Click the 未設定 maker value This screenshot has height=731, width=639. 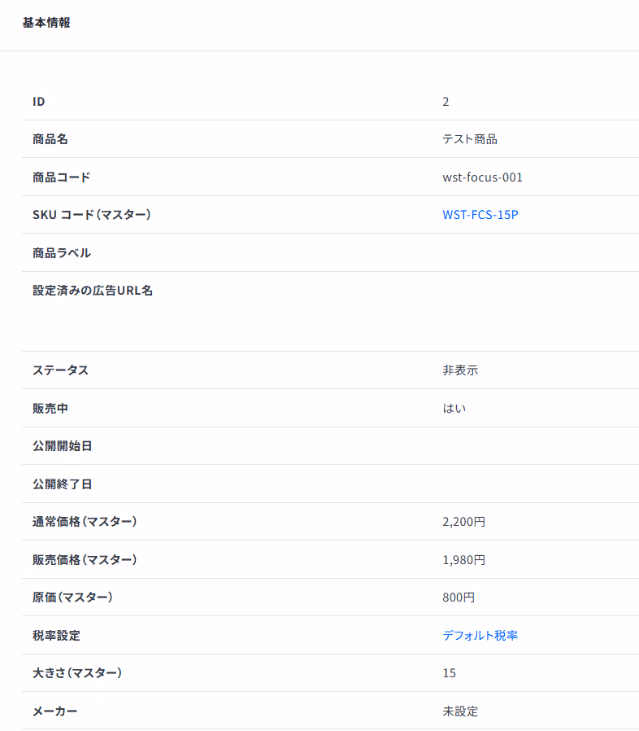tap(460, 711)
